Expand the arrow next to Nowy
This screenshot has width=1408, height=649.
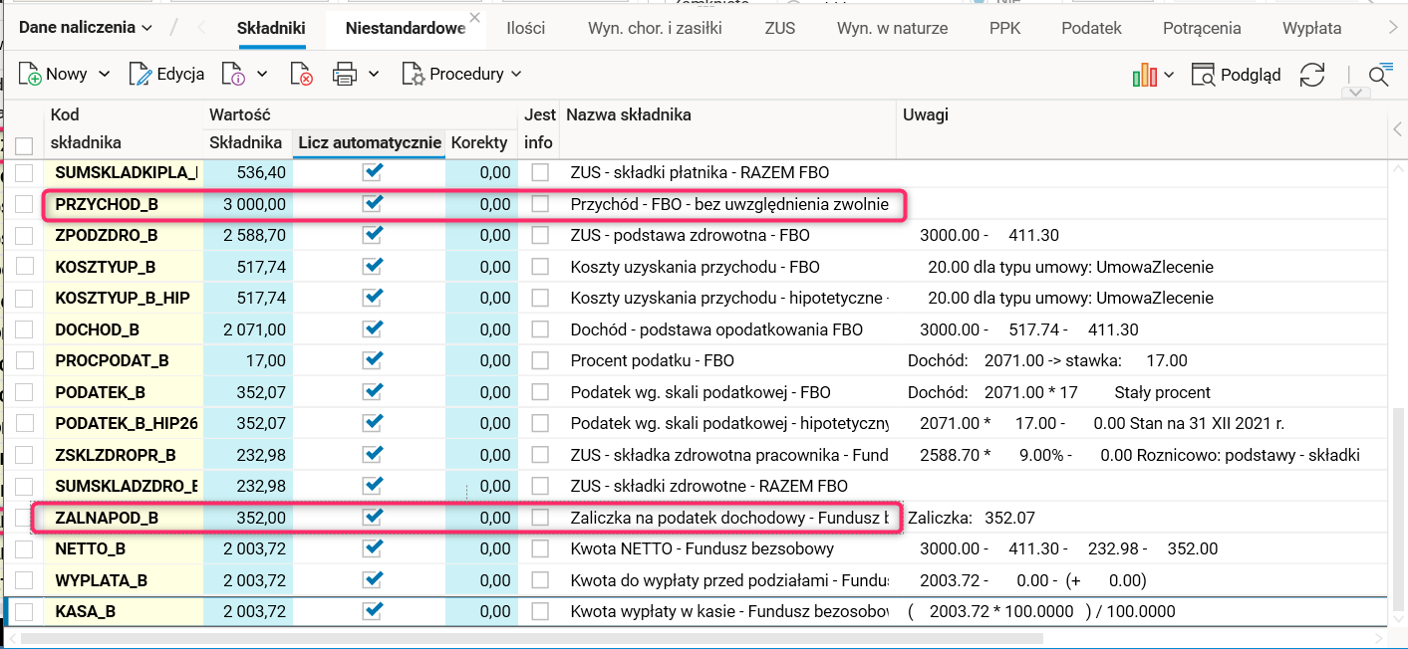105,74
